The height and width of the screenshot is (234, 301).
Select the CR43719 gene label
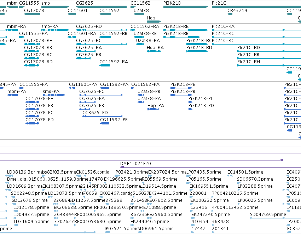click(237, 10)
